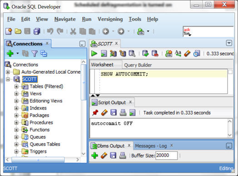Screen dimensions: 238x176
Task: Click the New file toolbar icon
Action: pos(9,31)
